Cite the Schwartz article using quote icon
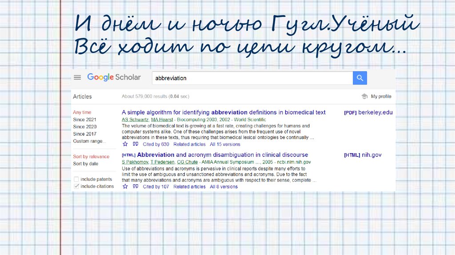The height and width of the screenshot is (255, 455). coord(136,144)
